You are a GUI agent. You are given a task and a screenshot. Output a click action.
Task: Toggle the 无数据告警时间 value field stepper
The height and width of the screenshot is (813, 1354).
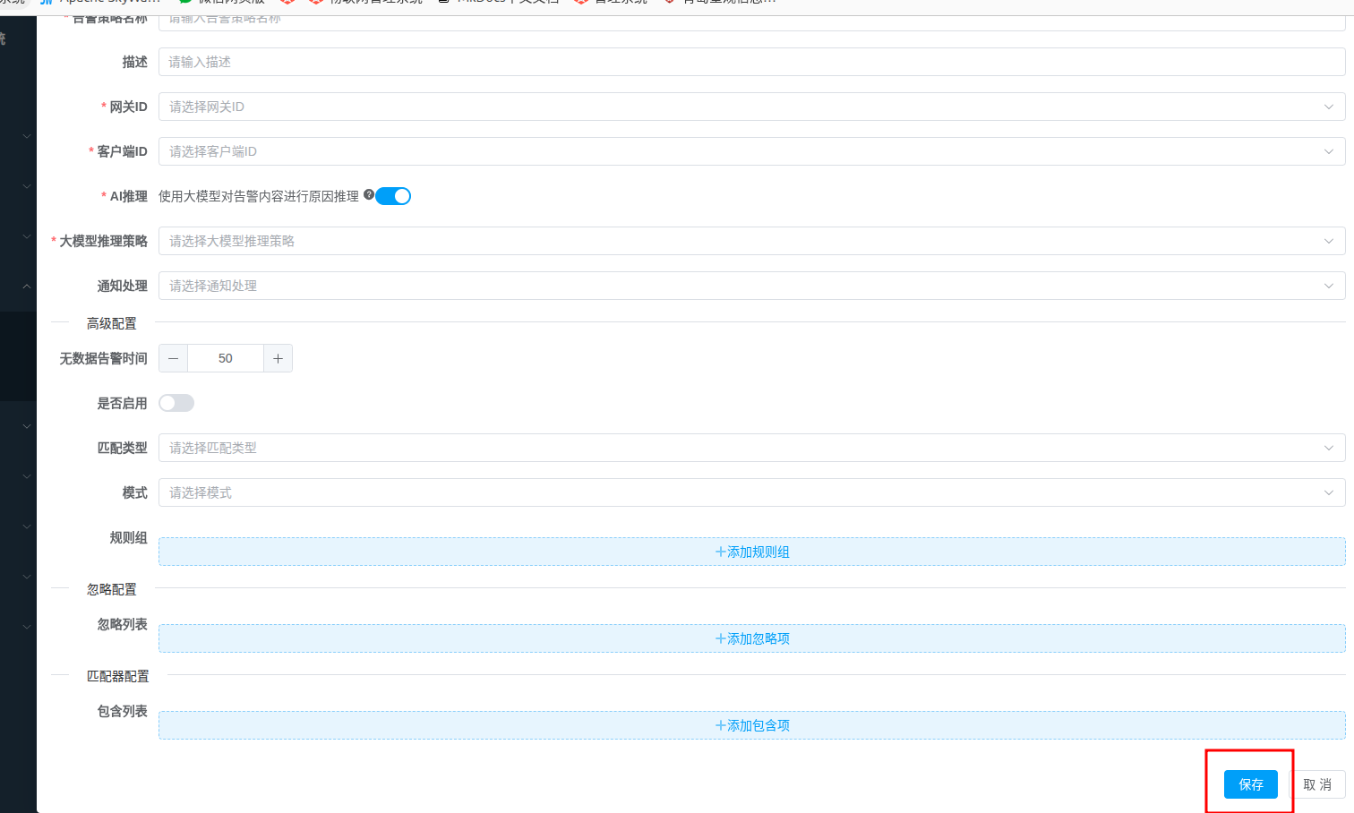(x=225, y=358)
